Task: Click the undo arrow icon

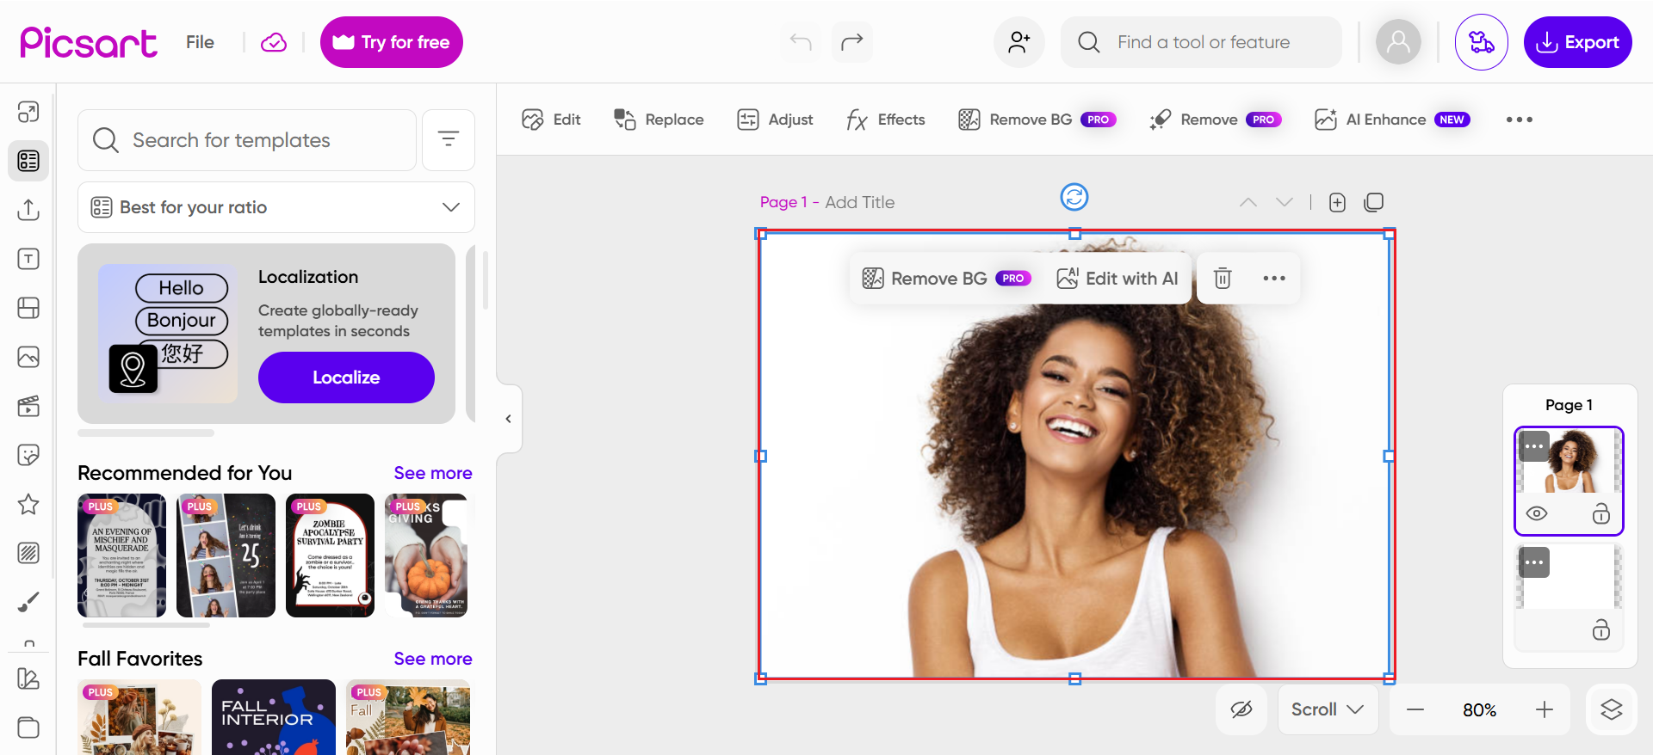Action: (801, 42)
